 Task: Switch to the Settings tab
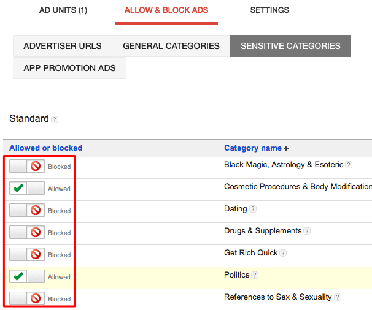[x=269, y=10]
